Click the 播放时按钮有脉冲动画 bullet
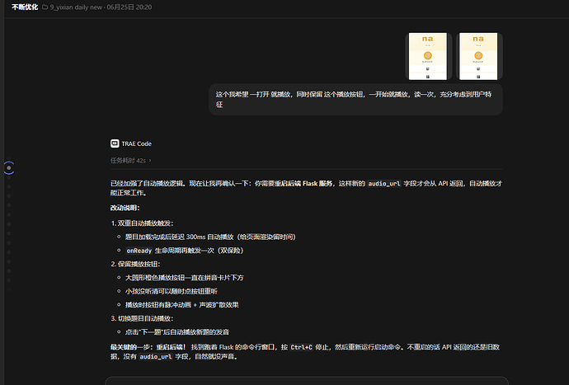569x385 pixels. tap(181, 305)
